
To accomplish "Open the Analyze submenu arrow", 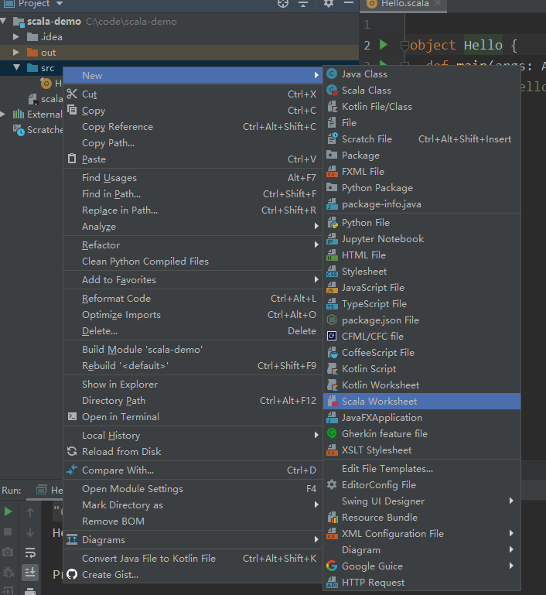I will 316,226.
